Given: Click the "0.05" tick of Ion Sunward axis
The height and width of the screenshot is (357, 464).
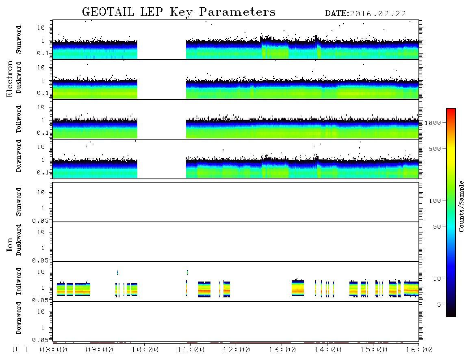Looking at the screenshot, I should [x=40, y=221].
